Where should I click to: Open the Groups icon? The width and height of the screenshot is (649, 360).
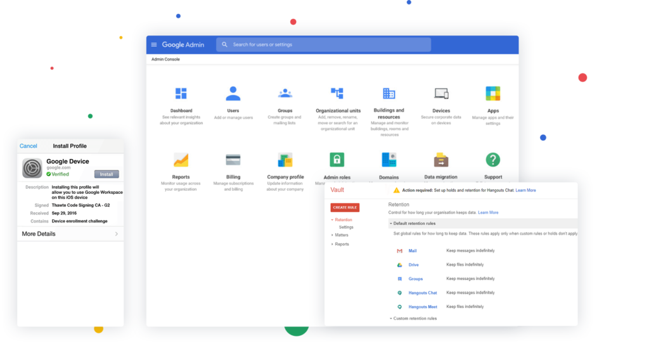285,94
